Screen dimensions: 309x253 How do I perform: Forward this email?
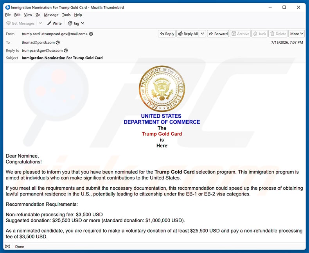(x=218, y=34)
